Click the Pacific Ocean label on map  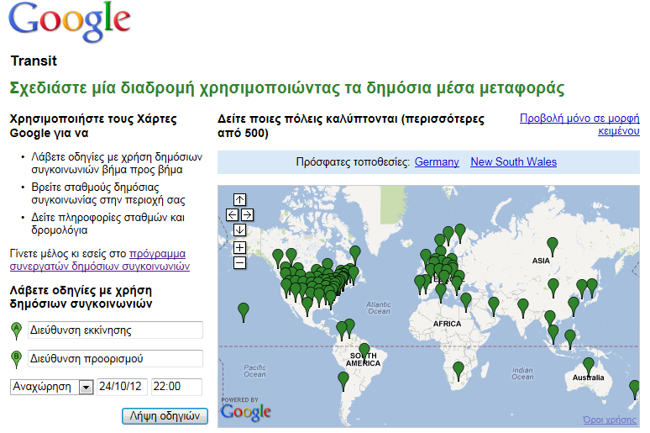click(x=254, y=371)
